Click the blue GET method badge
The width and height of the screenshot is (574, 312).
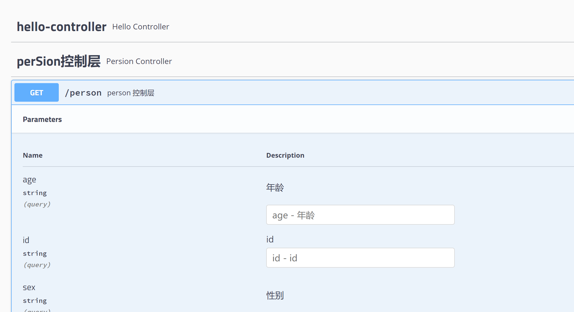[36, 92]
